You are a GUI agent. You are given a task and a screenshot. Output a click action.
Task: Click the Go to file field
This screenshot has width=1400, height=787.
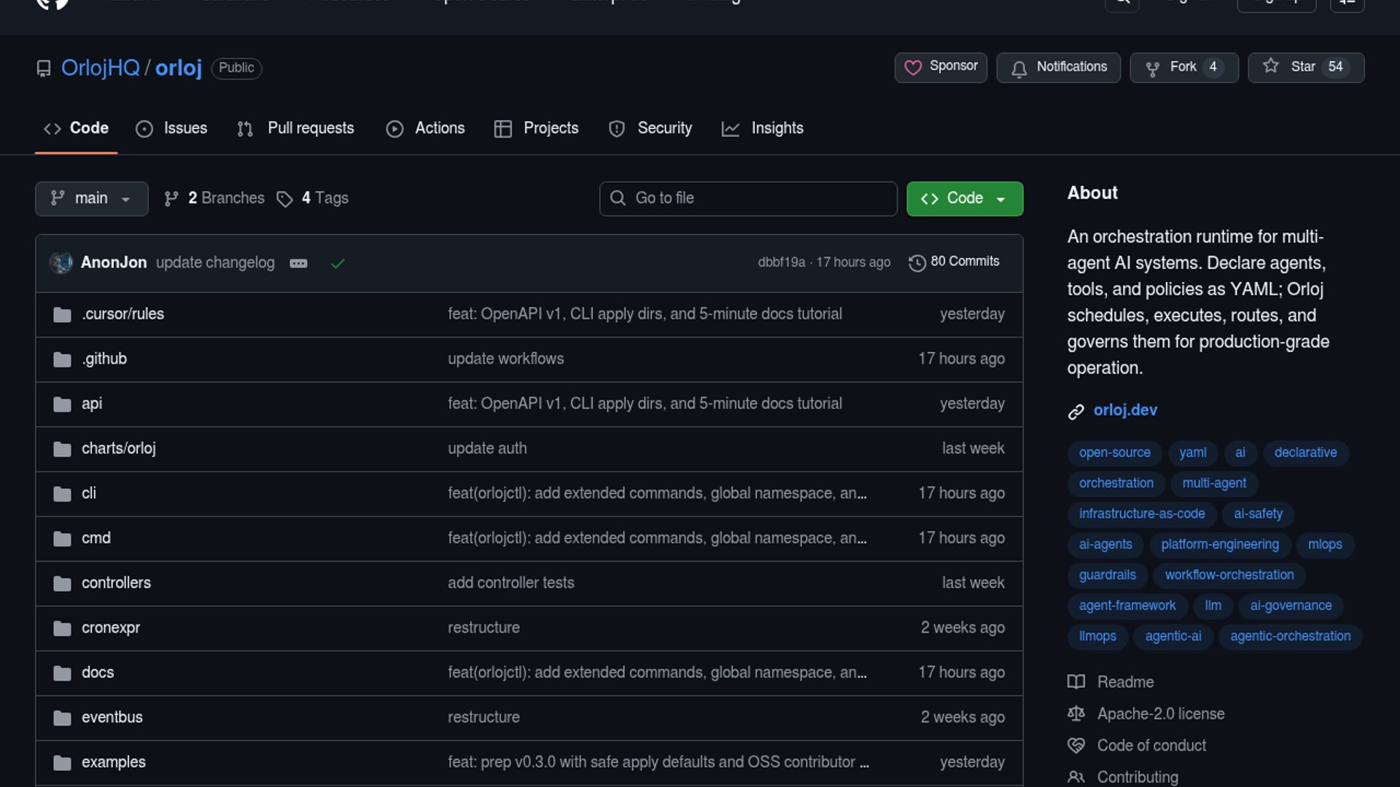[747, 198]
